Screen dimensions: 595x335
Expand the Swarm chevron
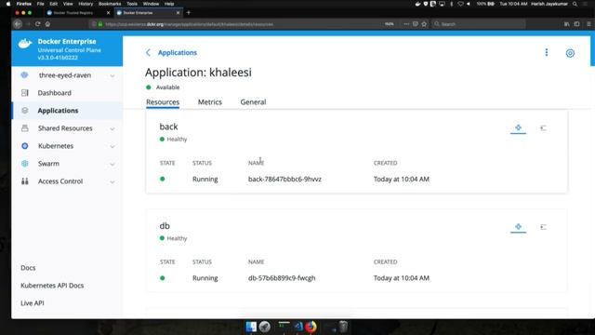pos(112,164)
